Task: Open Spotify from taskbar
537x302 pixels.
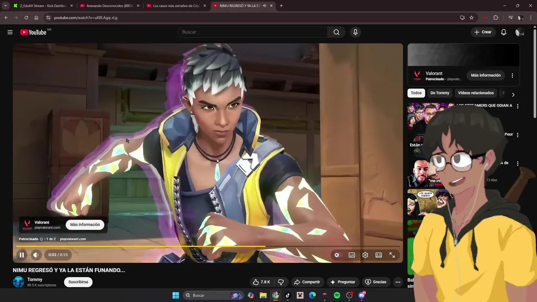Action: (337, 295)
